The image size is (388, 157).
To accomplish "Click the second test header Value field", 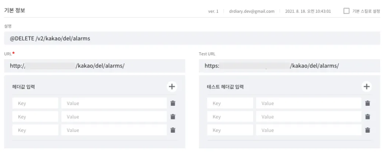I will [x=308, y=117].
